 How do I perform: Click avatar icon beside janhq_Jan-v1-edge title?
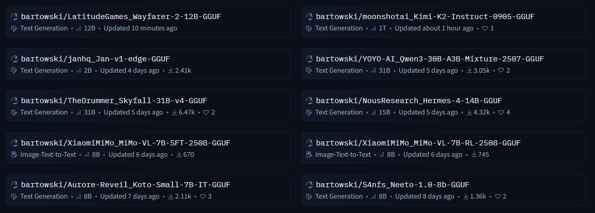click(14, 59)
